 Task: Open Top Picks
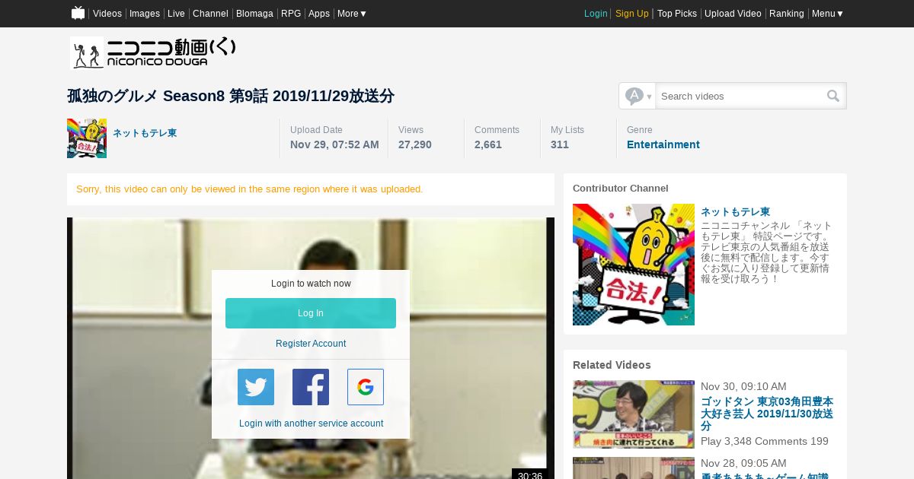click(x=677, y=14)
